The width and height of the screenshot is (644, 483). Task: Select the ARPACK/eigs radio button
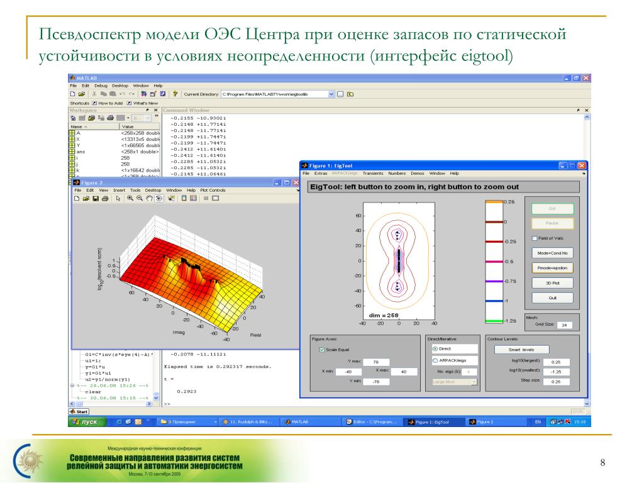[435, 360]
